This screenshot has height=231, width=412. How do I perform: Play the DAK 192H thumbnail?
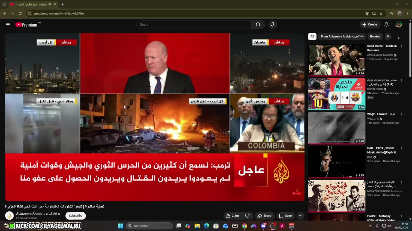coord(337,162)
